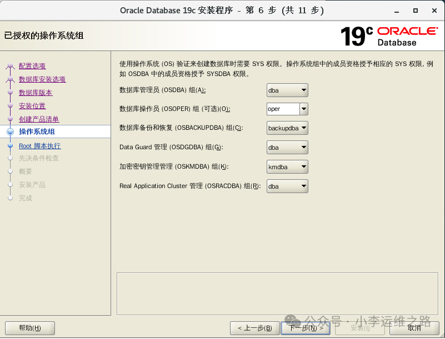
Task: Click the 数据库管理员 (OSDBA) 组 label
Action: tap(163, 90)
